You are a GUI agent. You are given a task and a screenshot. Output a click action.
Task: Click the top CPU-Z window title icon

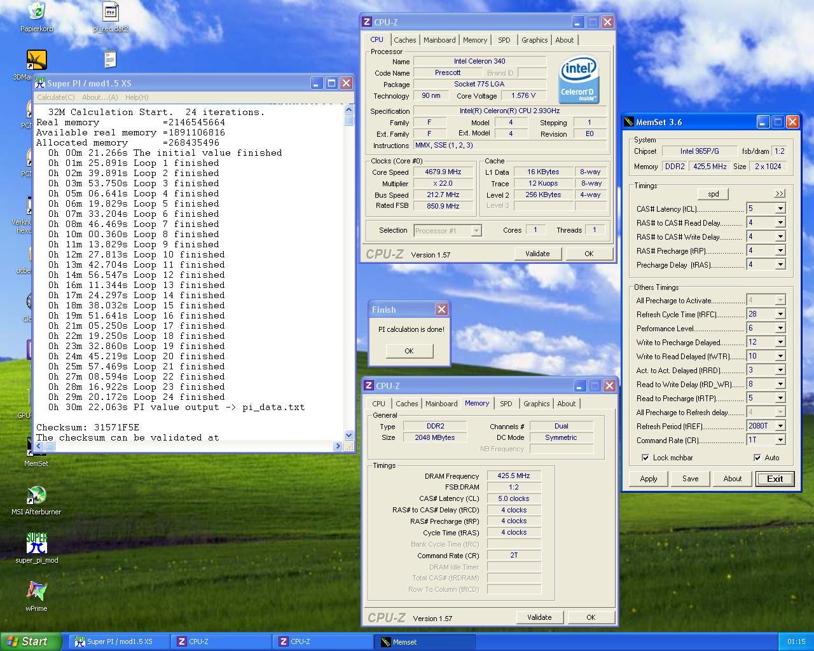click(x=366, y=22)
